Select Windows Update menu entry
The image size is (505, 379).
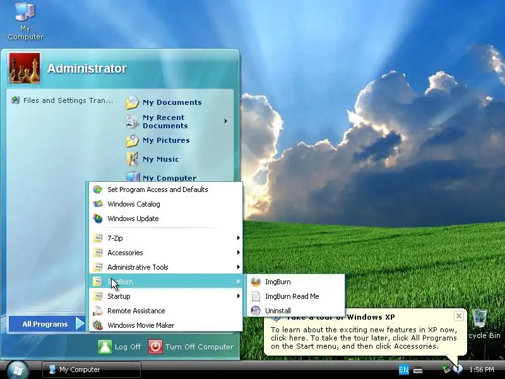(165, 219)
